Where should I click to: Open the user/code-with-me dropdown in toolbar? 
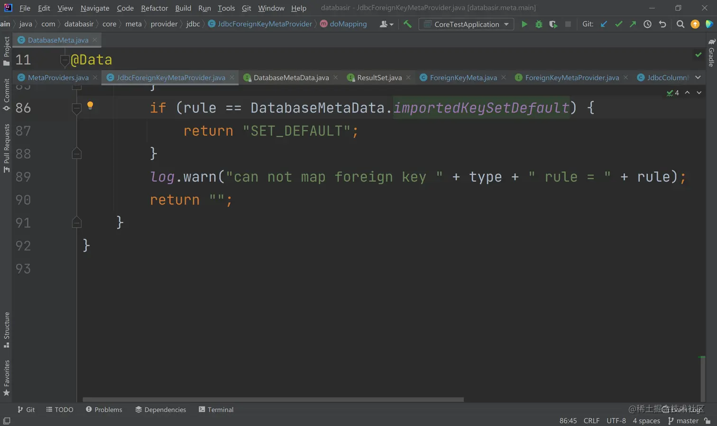point(386,24)
